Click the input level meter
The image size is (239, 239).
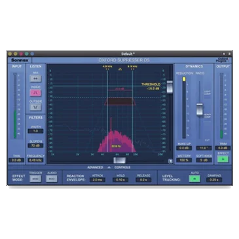[x=15, y=106]
